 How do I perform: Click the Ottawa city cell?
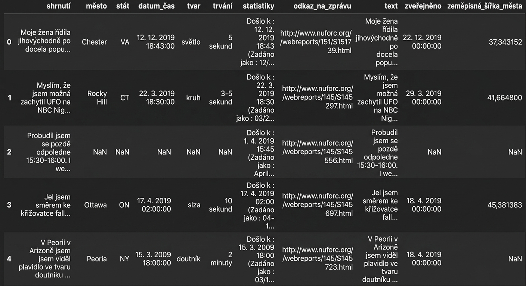point(95,205)
